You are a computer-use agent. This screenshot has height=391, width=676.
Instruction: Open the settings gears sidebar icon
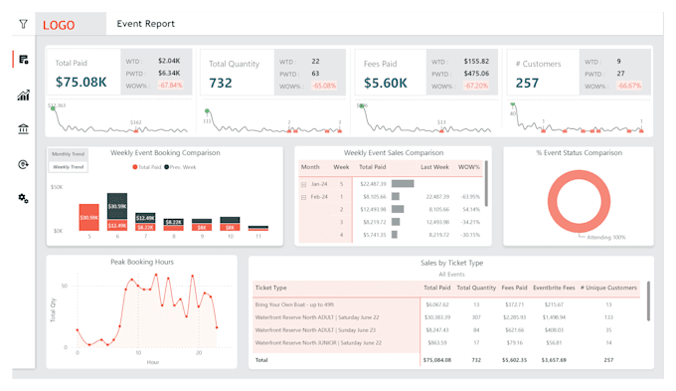23,198
